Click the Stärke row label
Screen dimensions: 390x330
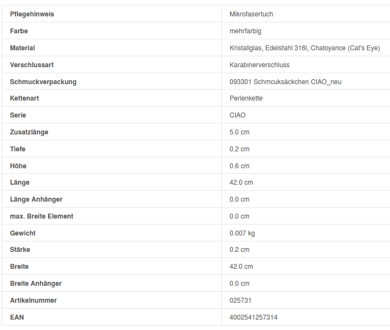pyautogui.click(x=20, y=250)
